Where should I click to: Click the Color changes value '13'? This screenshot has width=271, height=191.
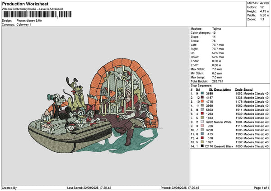point(214,33)
